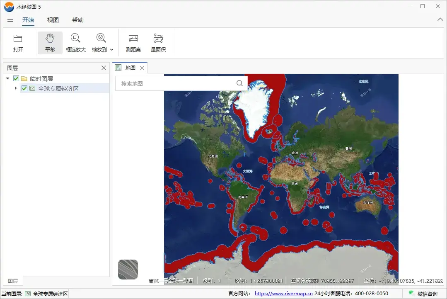This screenshot has width=447, height=299.
Task: Click the 级别: 1 status text
Action: (x=212, y=281)
